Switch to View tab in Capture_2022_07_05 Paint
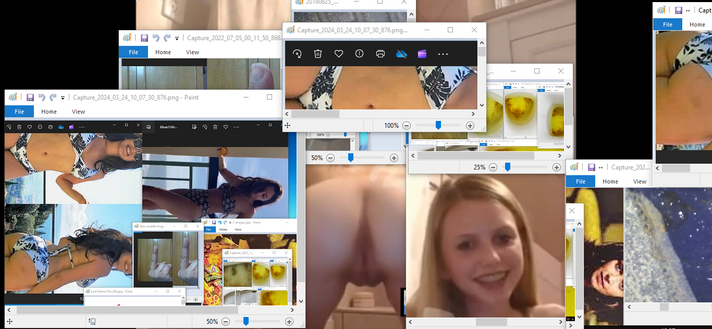Viewport: 712px width, 329px height. pos(192,52)
